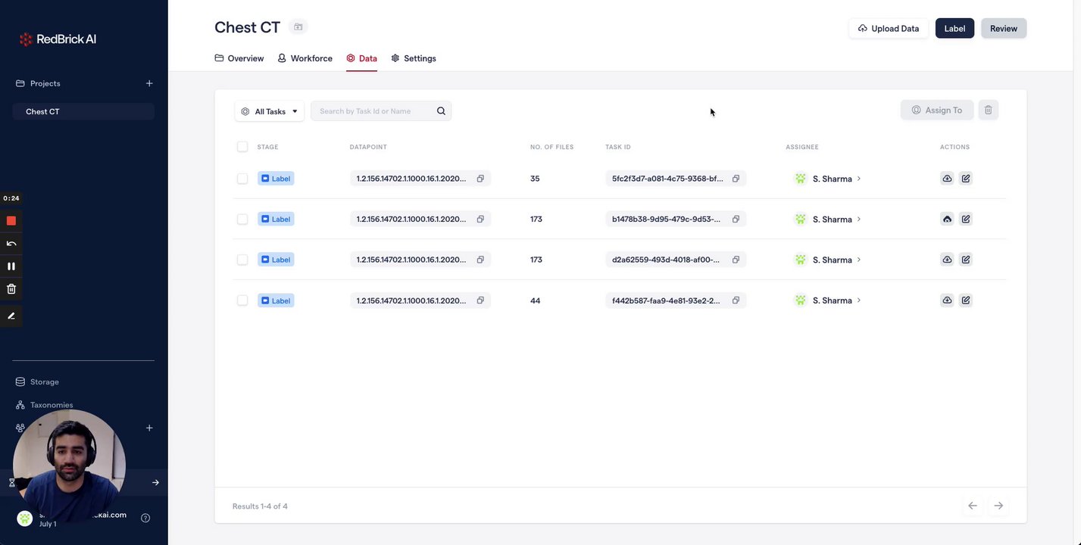Viewport: 1081px width, 545px height.
Task: Go to previous results page arrow
Action: tap(973, 506)
